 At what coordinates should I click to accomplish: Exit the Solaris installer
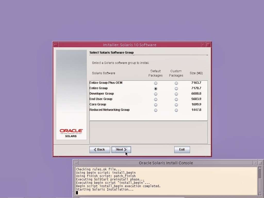click(x=182, y=150)
